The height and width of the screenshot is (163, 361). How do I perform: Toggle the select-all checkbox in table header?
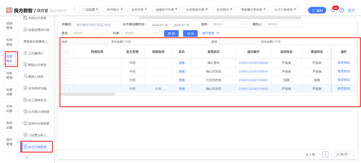[67, 52]
